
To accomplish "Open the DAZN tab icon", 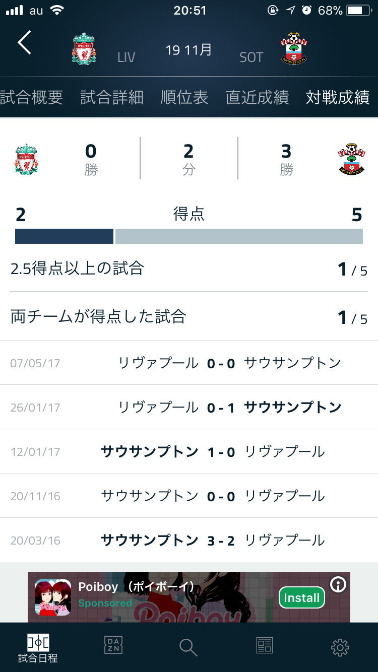I will point(113,645).
